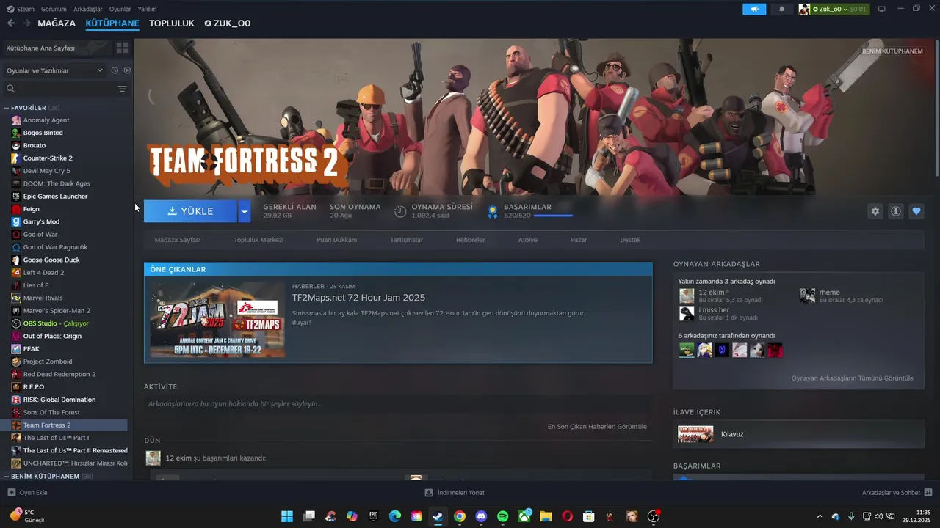The width and height of the screenshot is (940, 528).
Task: Open the notifications bell
Action: [x=781, y=9]
